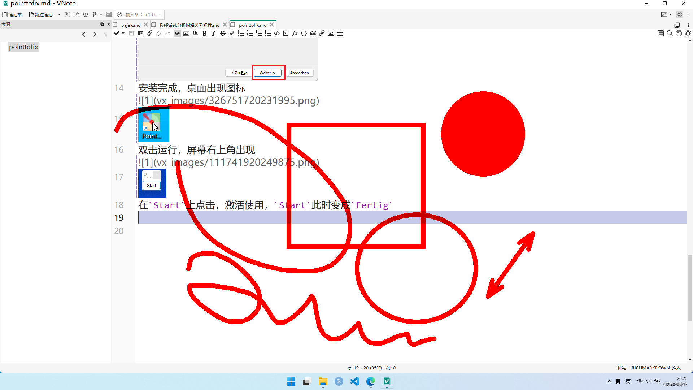The width and height of the screenshot is (693, 390).
Task: Click the vertical scrollbar thumb in the editor
Action: pos(690,287)
